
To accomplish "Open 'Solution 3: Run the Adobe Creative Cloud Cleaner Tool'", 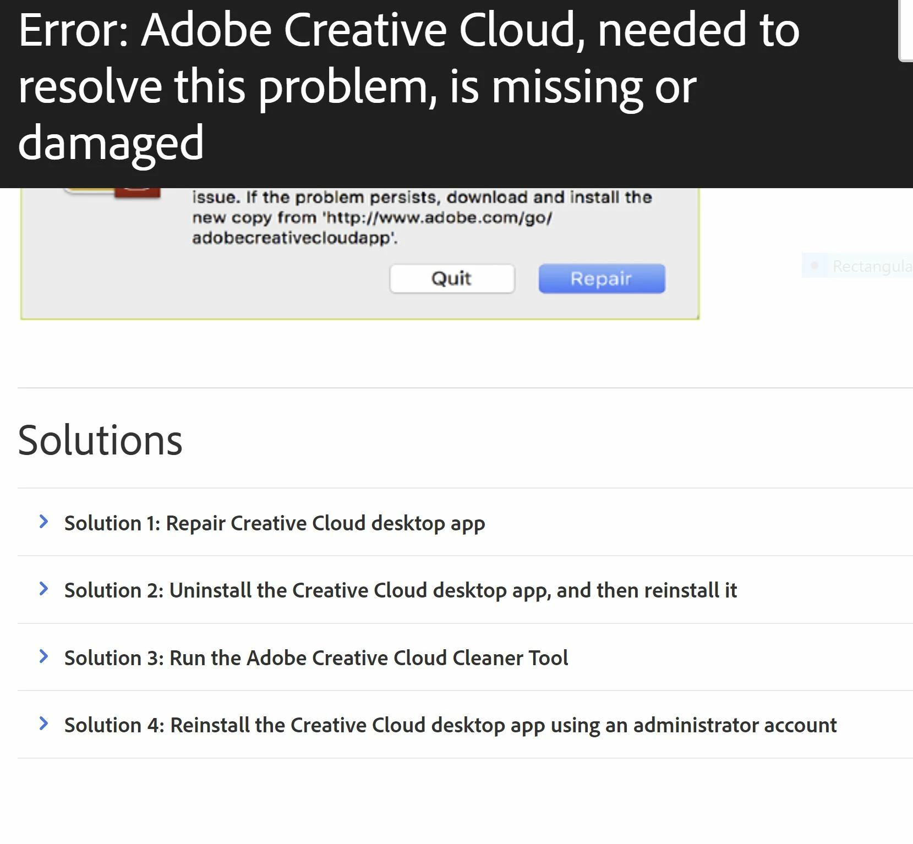I will [x=316, y=658].
